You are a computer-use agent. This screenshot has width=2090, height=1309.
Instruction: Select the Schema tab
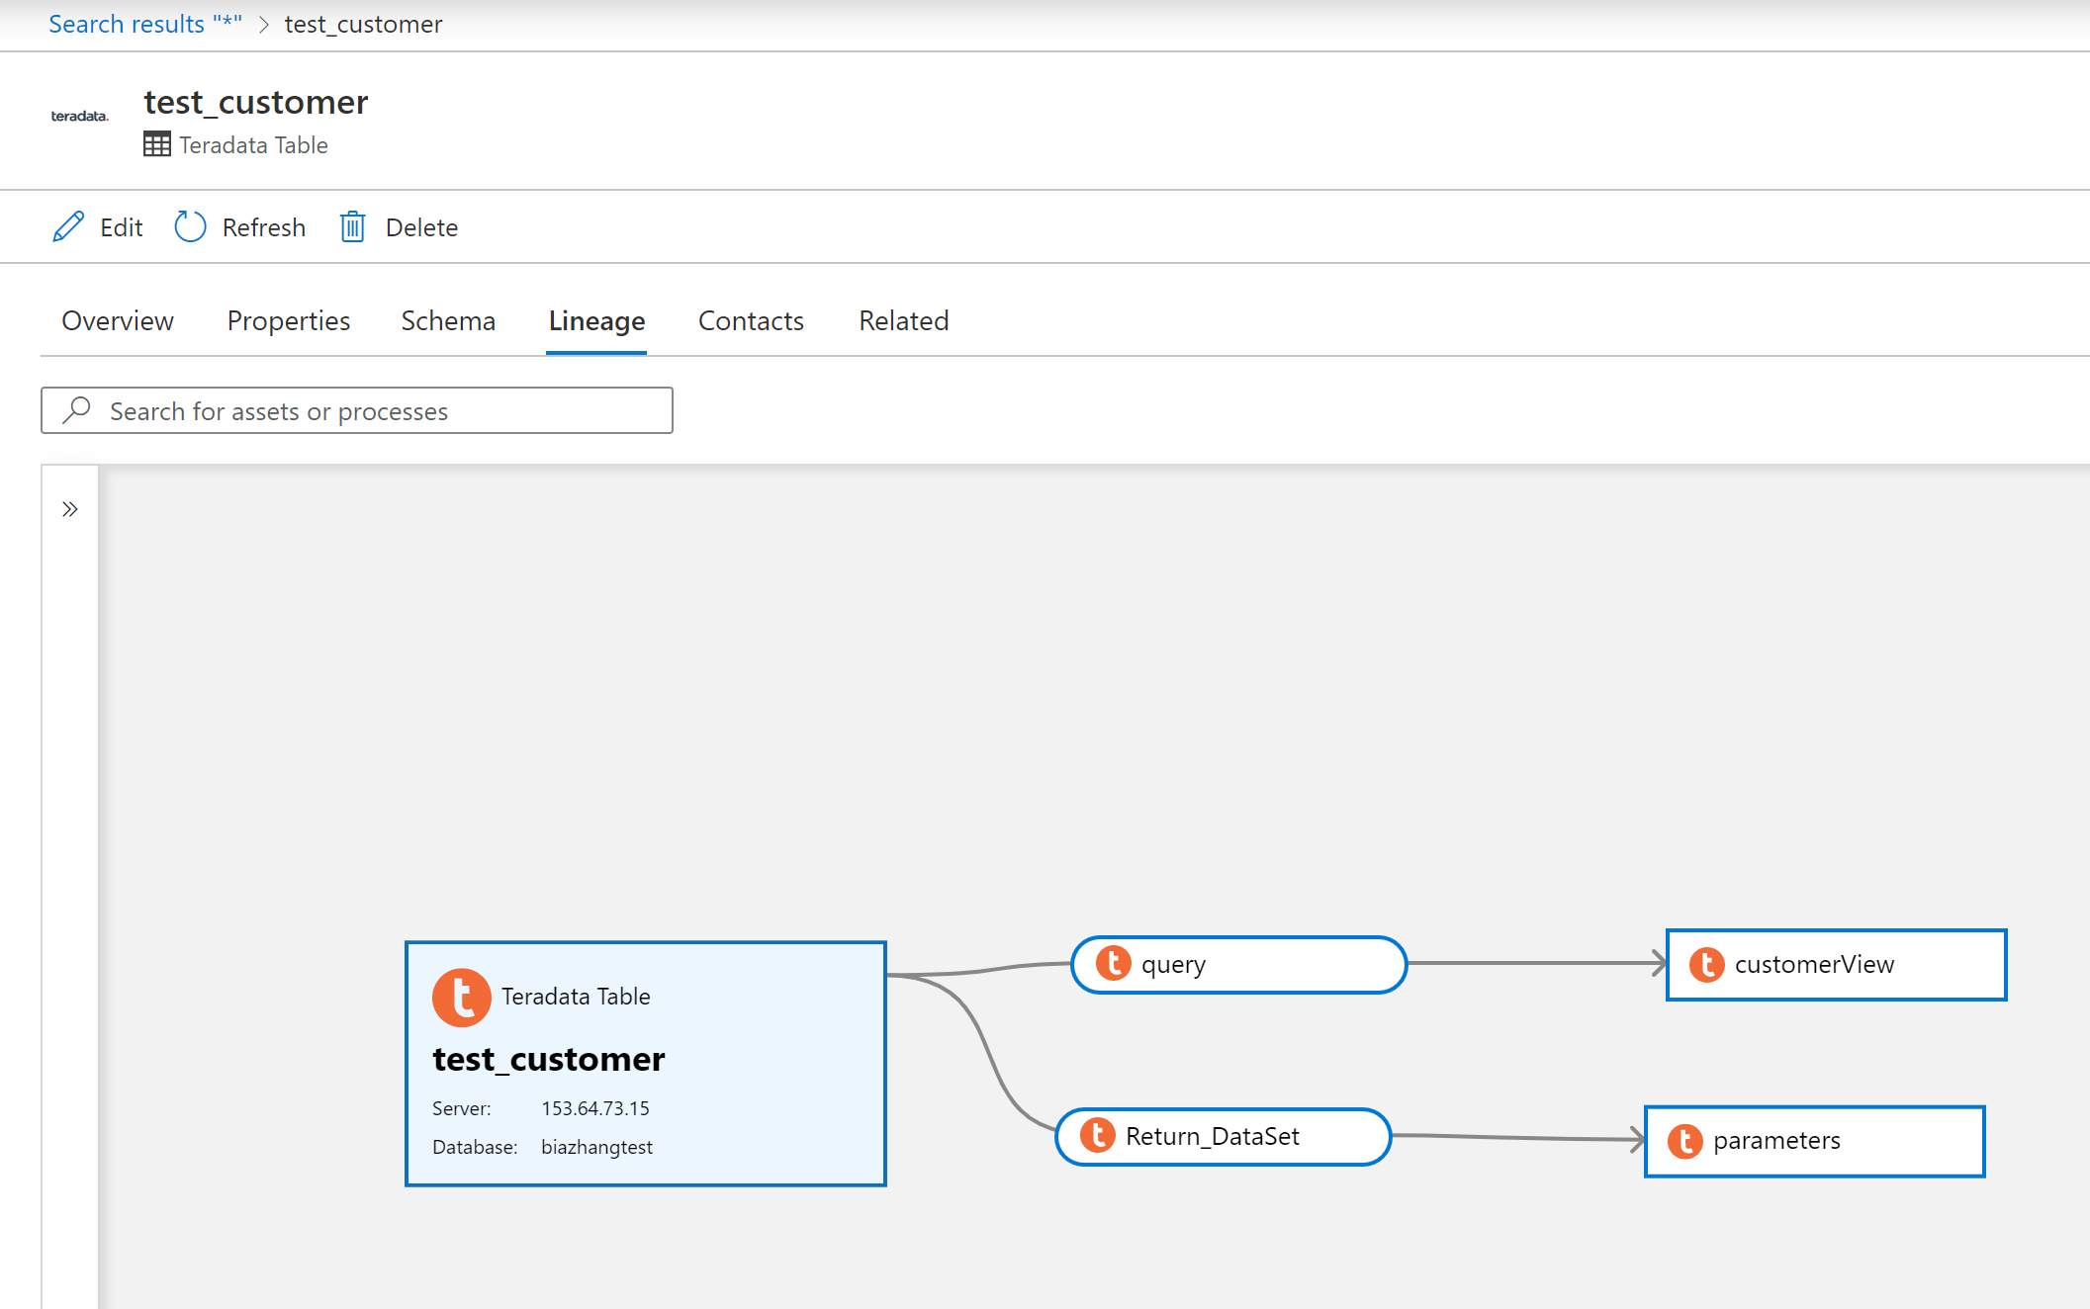point(446,319)
